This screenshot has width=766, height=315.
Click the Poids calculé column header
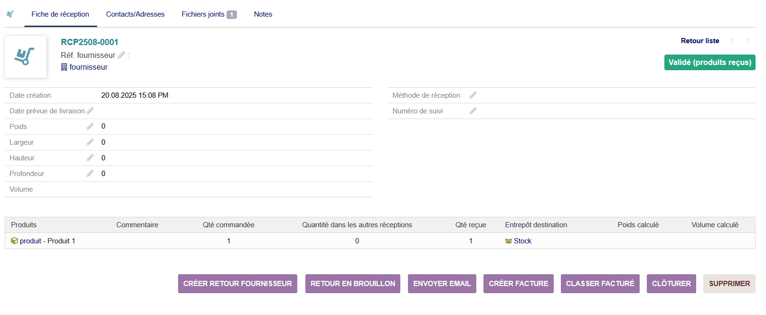pos(638,225)
